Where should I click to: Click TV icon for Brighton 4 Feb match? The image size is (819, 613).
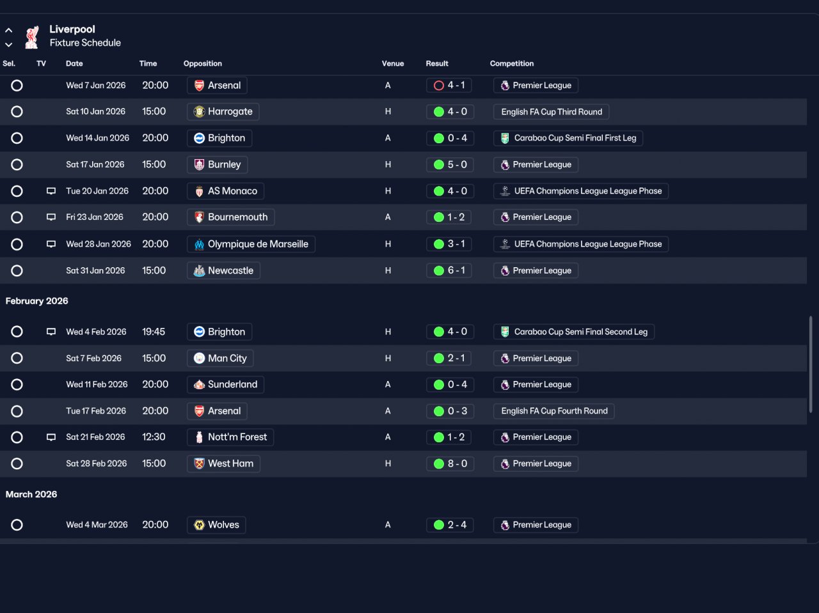[51, 332]
